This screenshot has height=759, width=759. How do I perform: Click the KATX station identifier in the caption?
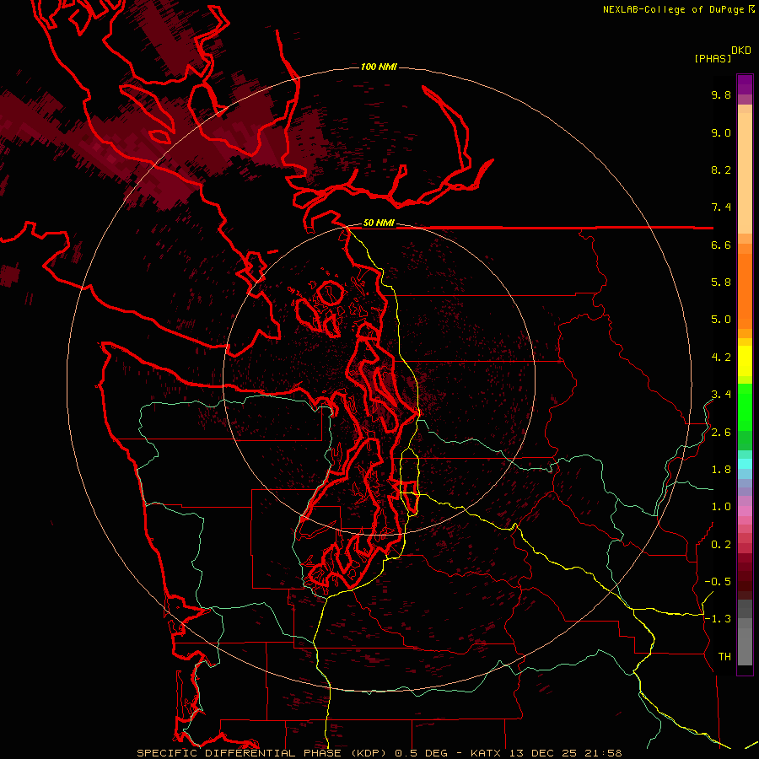tap(487, 753)
